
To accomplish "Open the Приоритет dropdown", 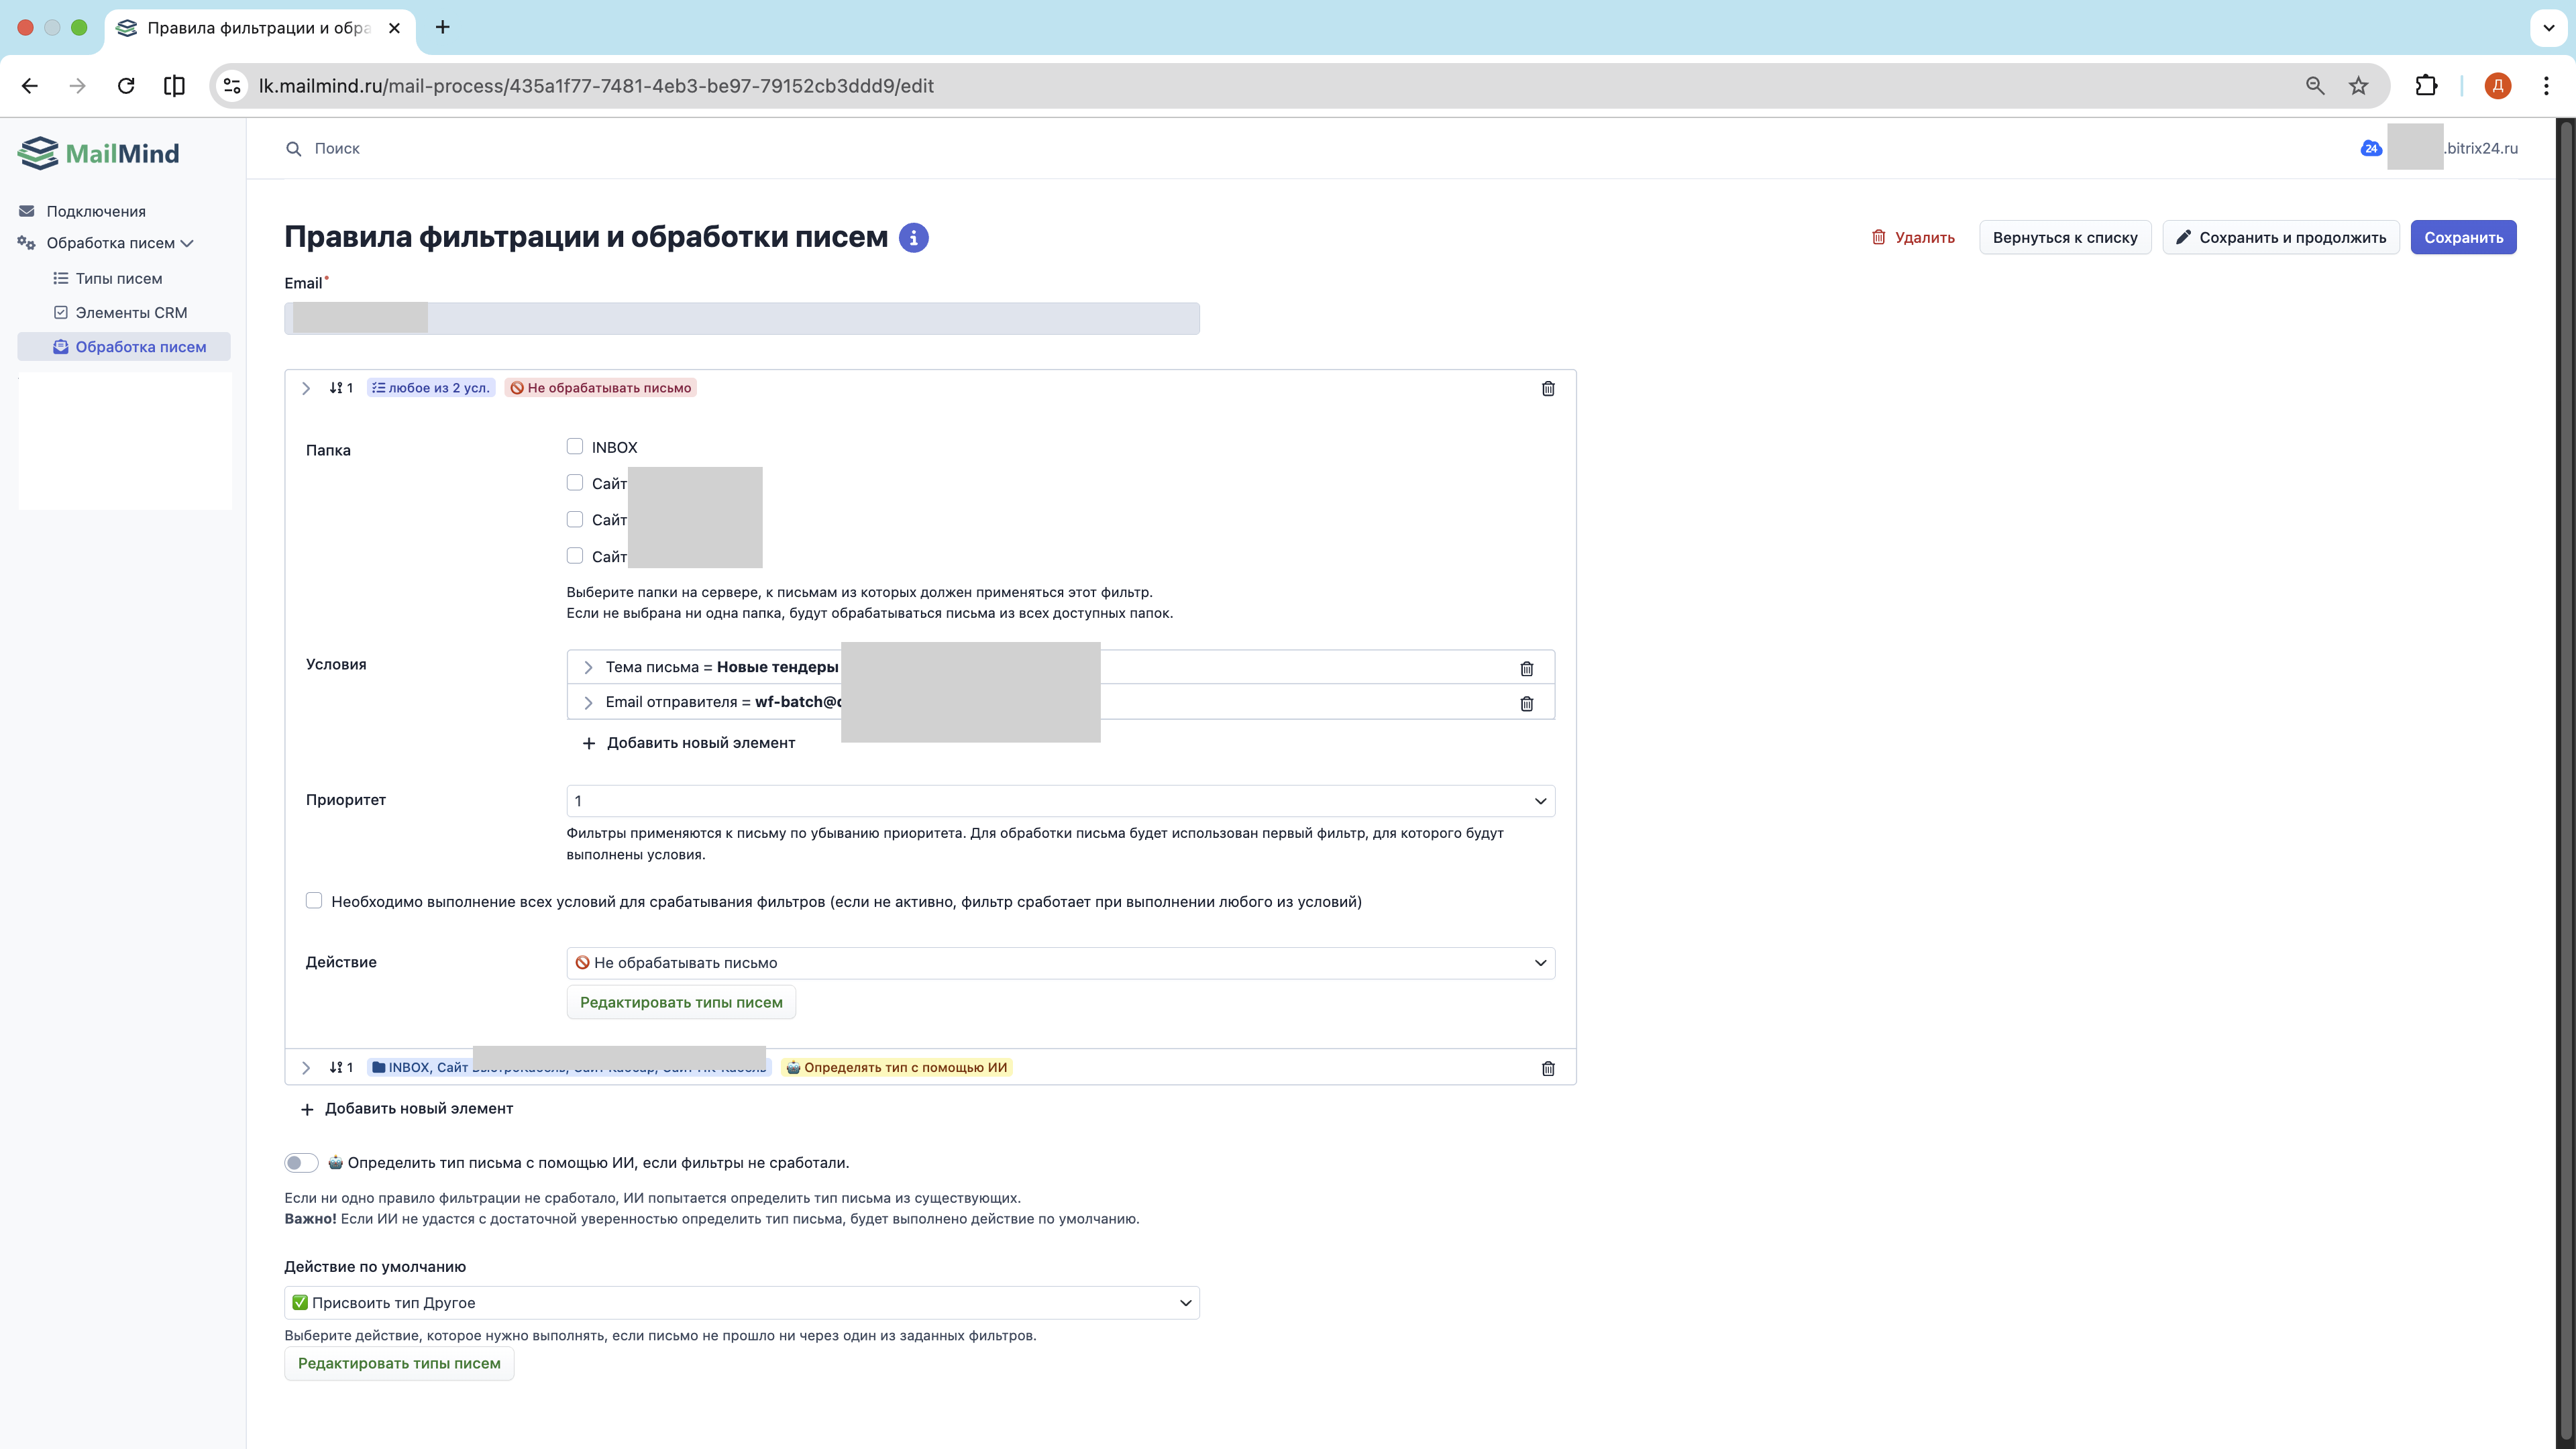I will [x=1060, y=801].
